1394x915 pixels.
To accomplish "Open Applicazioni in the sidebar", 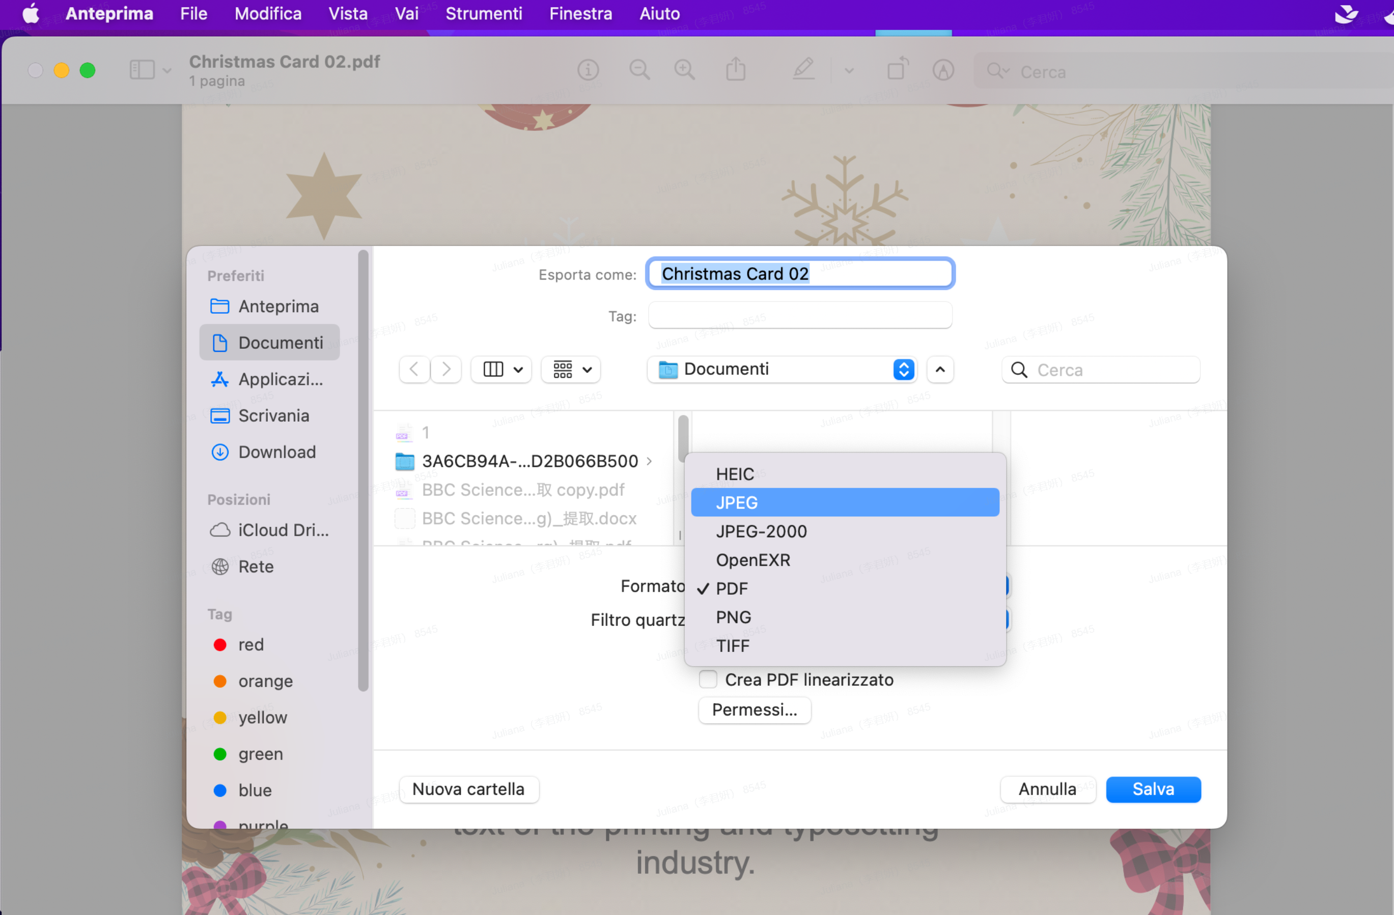I will click(x=269, y=379).
